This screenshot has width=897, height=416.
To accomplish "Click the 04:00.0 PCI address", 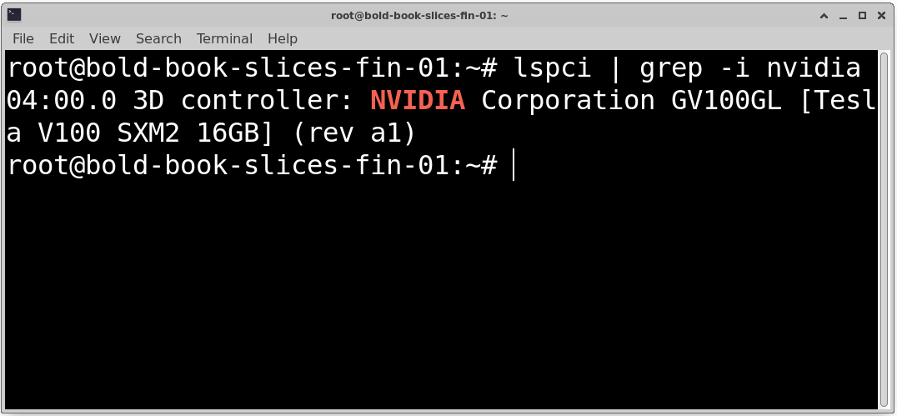I will (62, 101).
